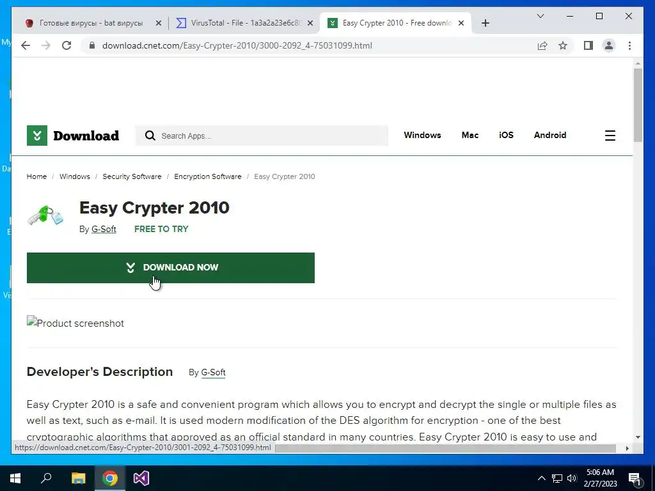655x491 pixels.
Task: Focus the Search Apps field
Action: click(x=262, y=136)
